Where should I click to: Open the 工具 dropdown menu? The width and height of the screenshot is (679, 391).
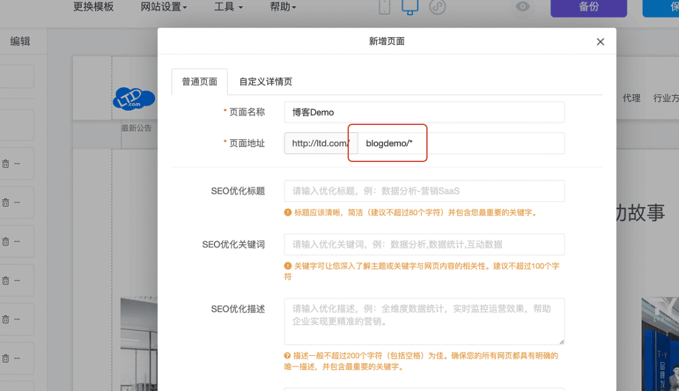[228, 7]
